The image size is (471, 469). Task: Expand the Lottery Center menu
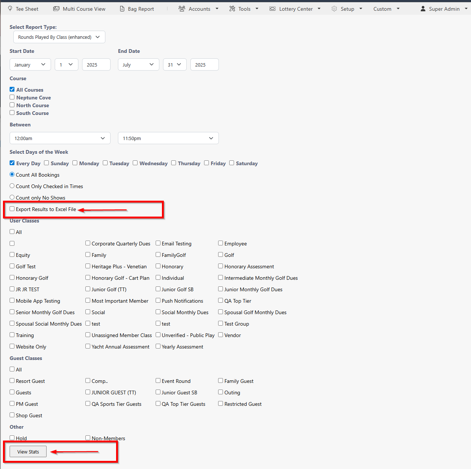pyautogui.click(x=295, y=9)
